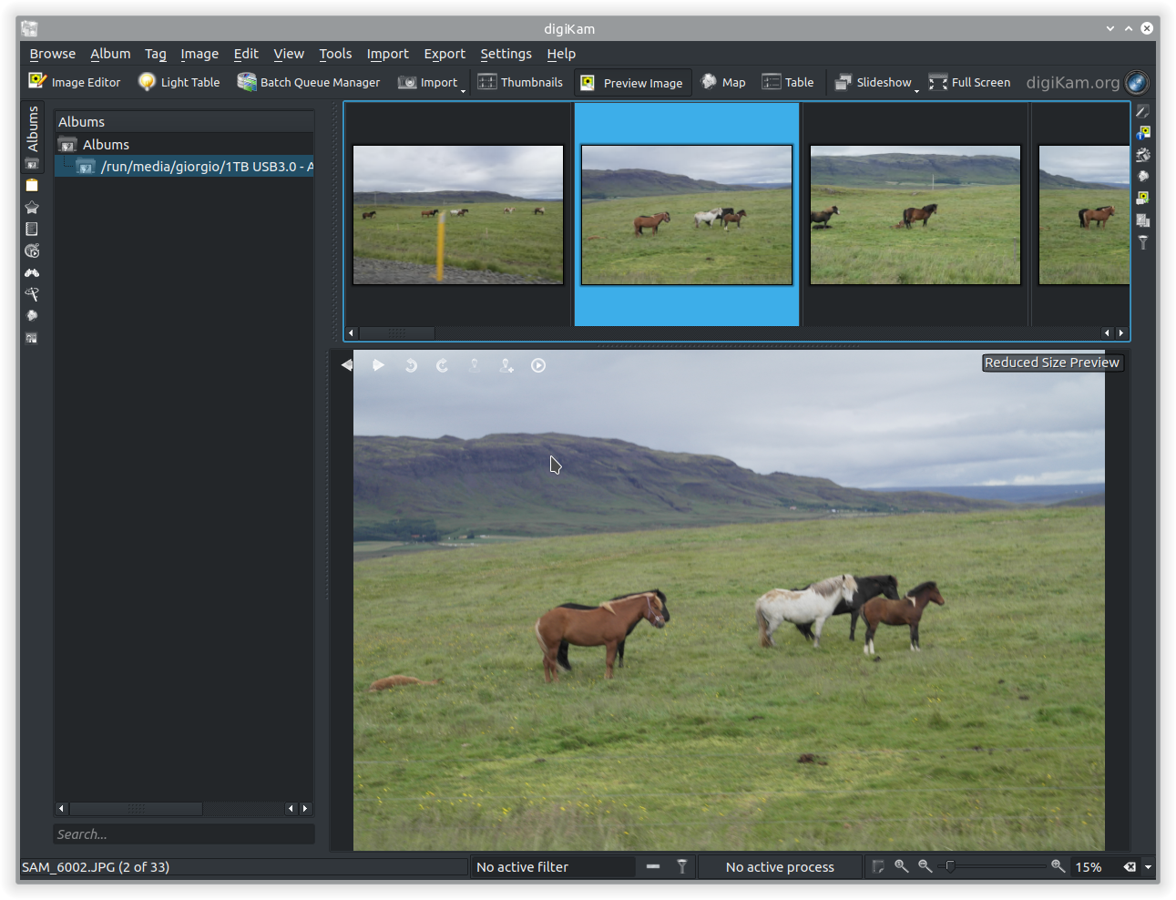Open the Slideshow dropdown arrow
The height and width of the screenshot is (900, 1176).
(x=916, y=90)
